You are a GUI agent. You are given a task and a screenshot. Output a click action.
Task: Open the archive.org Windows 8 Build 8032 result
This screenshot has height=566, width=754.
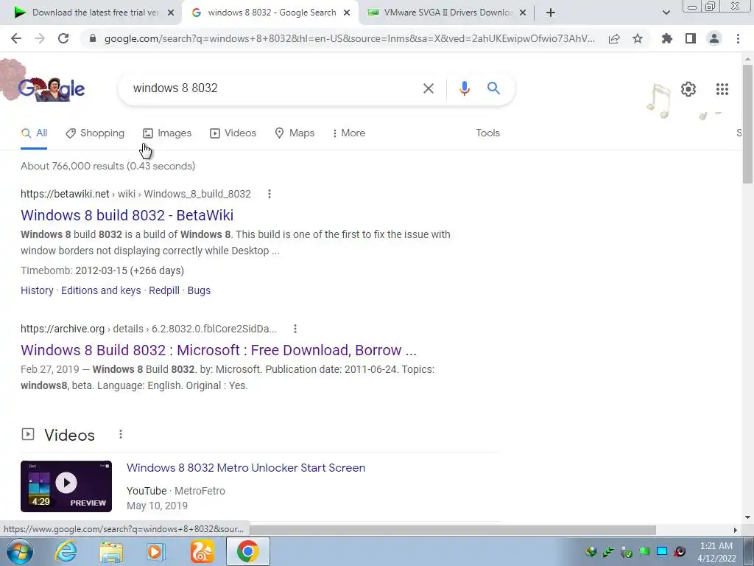click(x=218, y=350)
